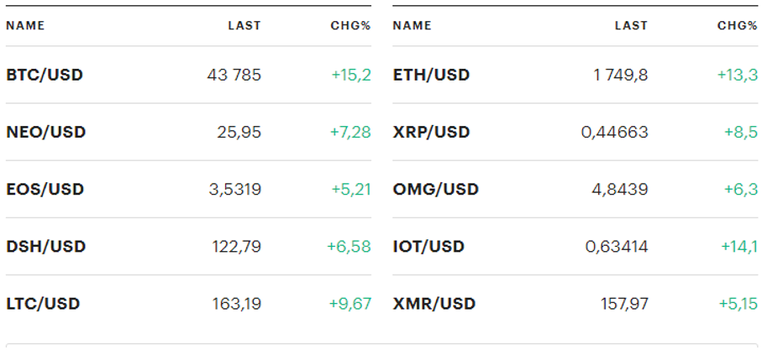
Task: Open the NEO/USD pair link
Action: coord(46,132)
